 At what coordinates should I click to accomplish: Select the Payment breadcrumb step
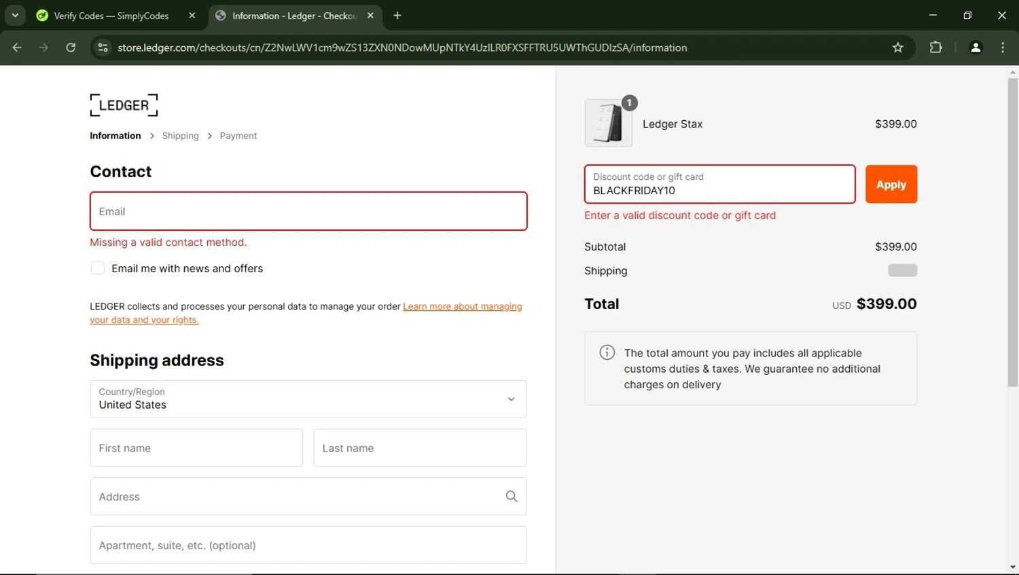coord(238,136)
